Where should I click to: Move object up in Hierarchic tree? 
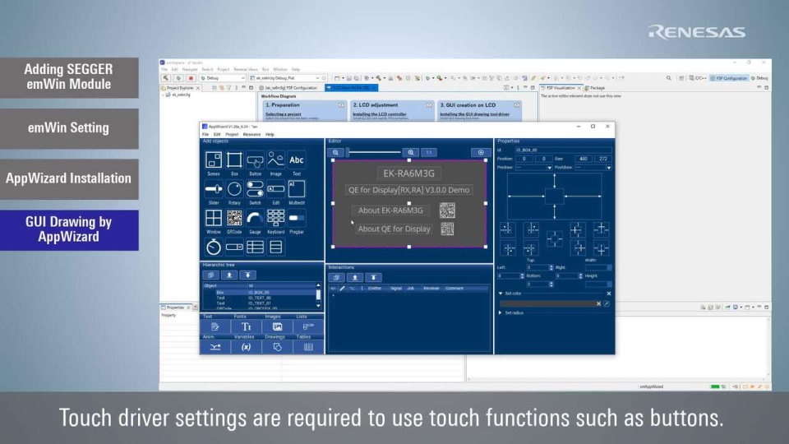pos(229,275)
